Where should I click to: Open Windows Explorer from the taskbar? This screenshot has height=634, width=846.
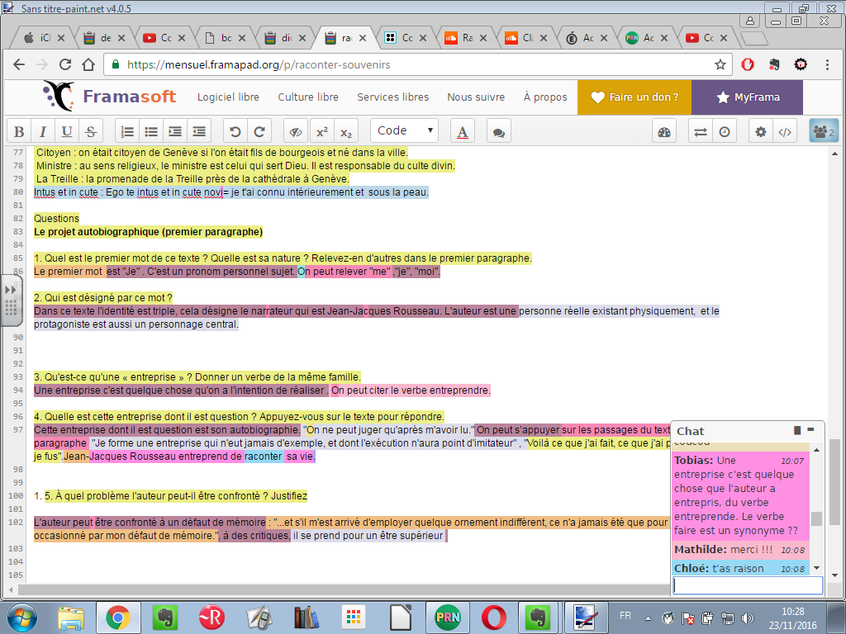(x=71, y=617)
